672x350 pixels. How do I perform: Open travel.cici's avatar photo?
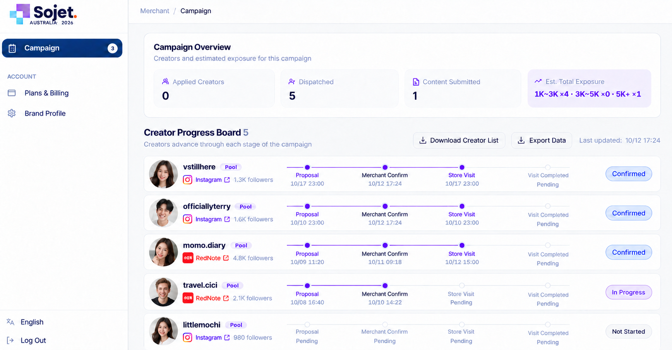[163, 292]
